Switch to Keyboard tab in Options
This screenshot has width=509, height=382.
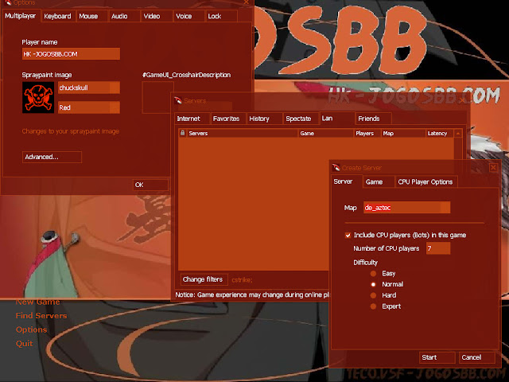[x=58, y=16]
